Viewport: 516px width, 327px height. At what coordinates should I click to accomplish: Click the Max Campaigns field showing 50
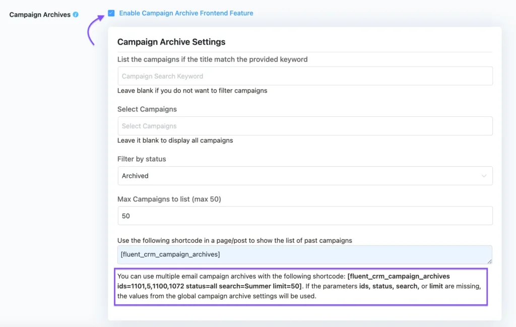point(305,216)
